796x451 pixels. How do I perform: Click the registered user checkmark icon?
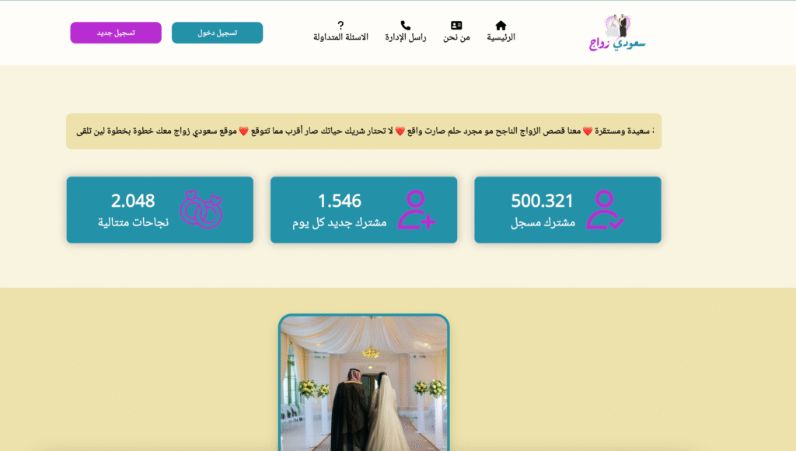[605, 210]
